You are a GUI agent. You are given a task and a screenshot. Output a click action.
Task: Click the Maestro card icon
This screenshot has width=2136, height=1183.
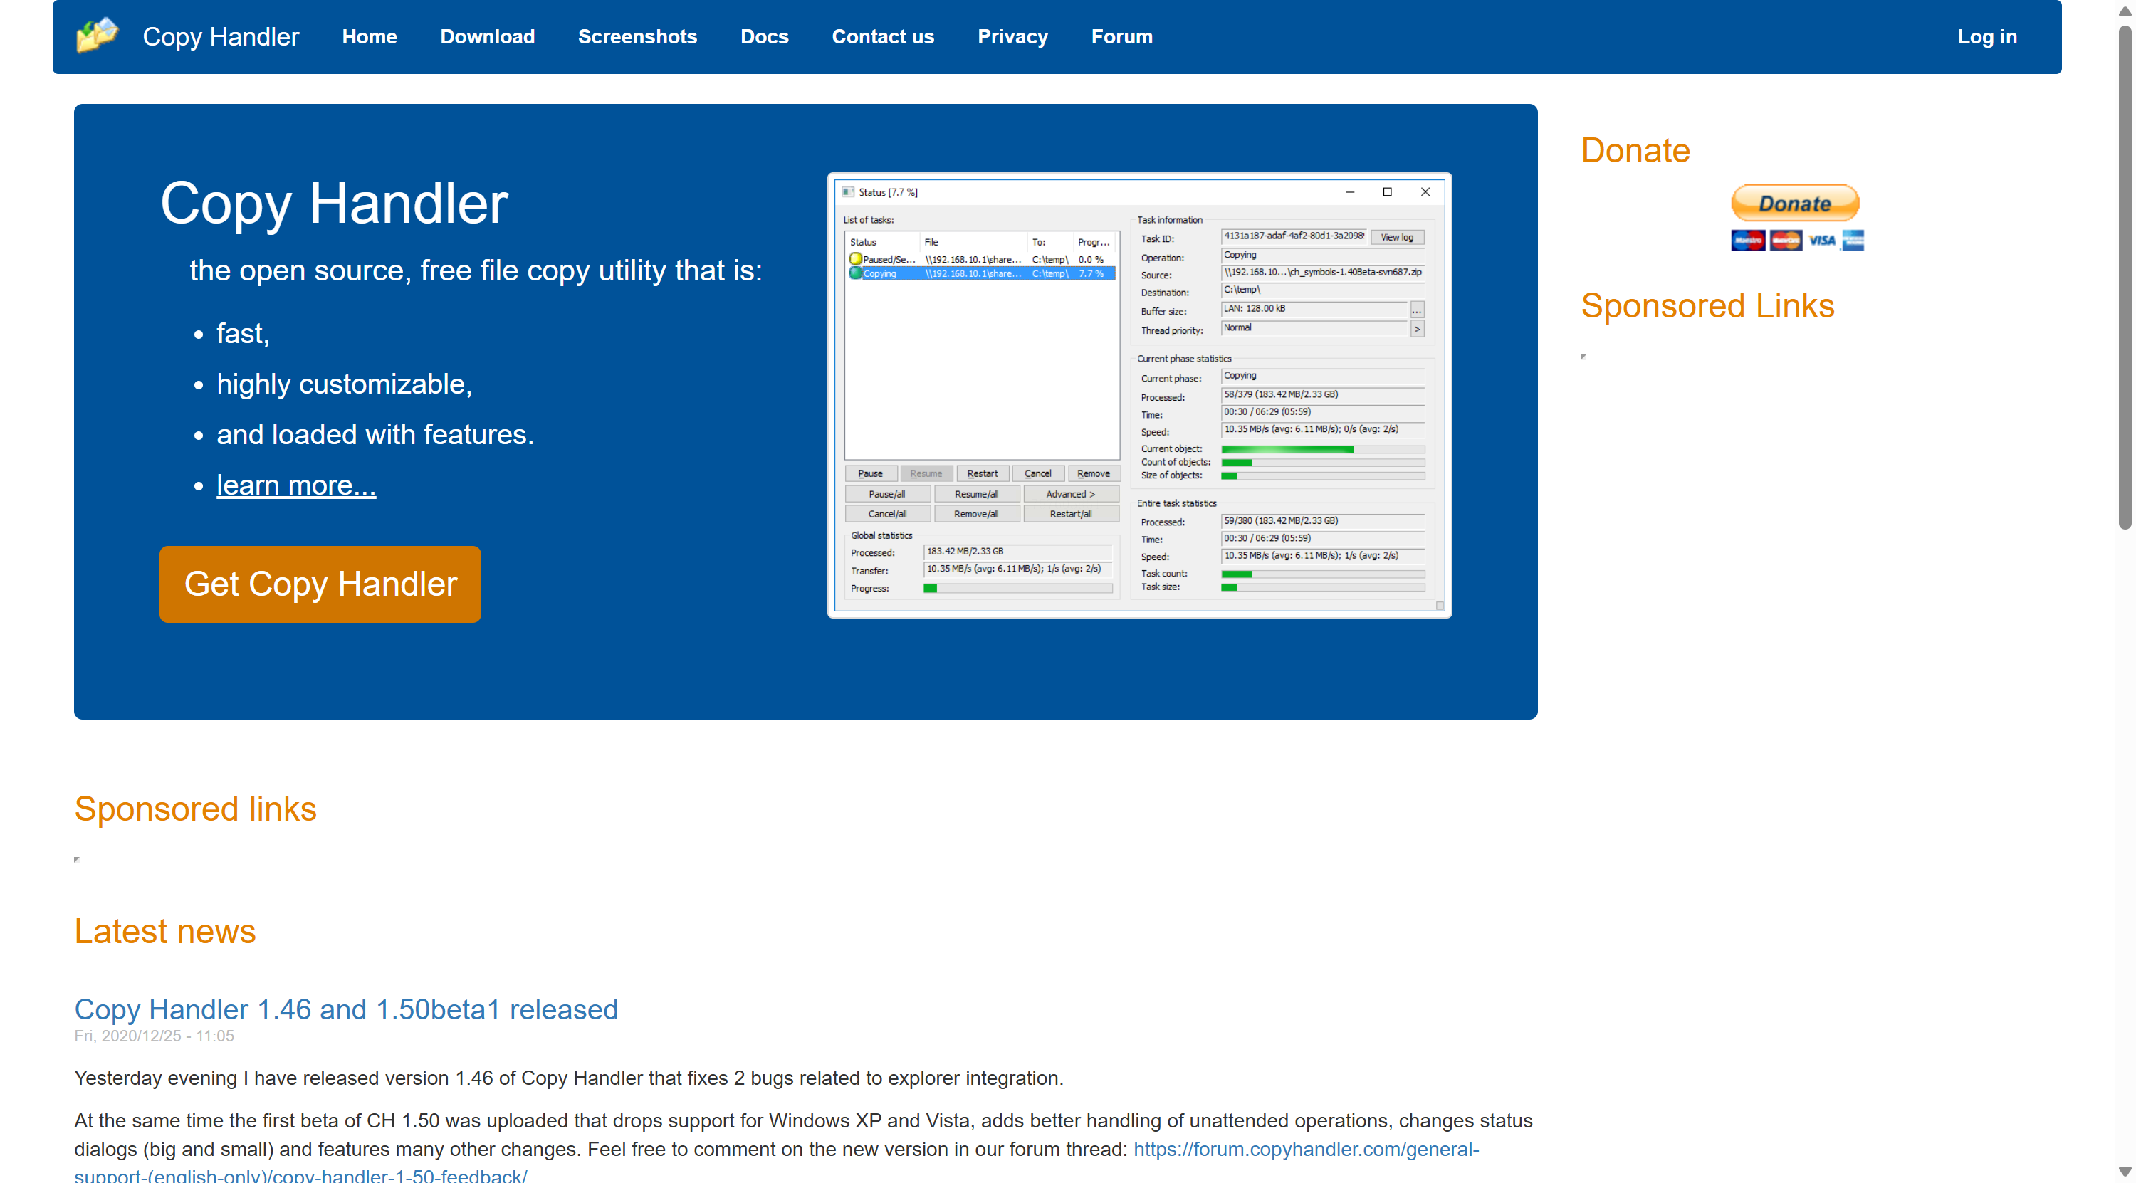(1748, 241)
